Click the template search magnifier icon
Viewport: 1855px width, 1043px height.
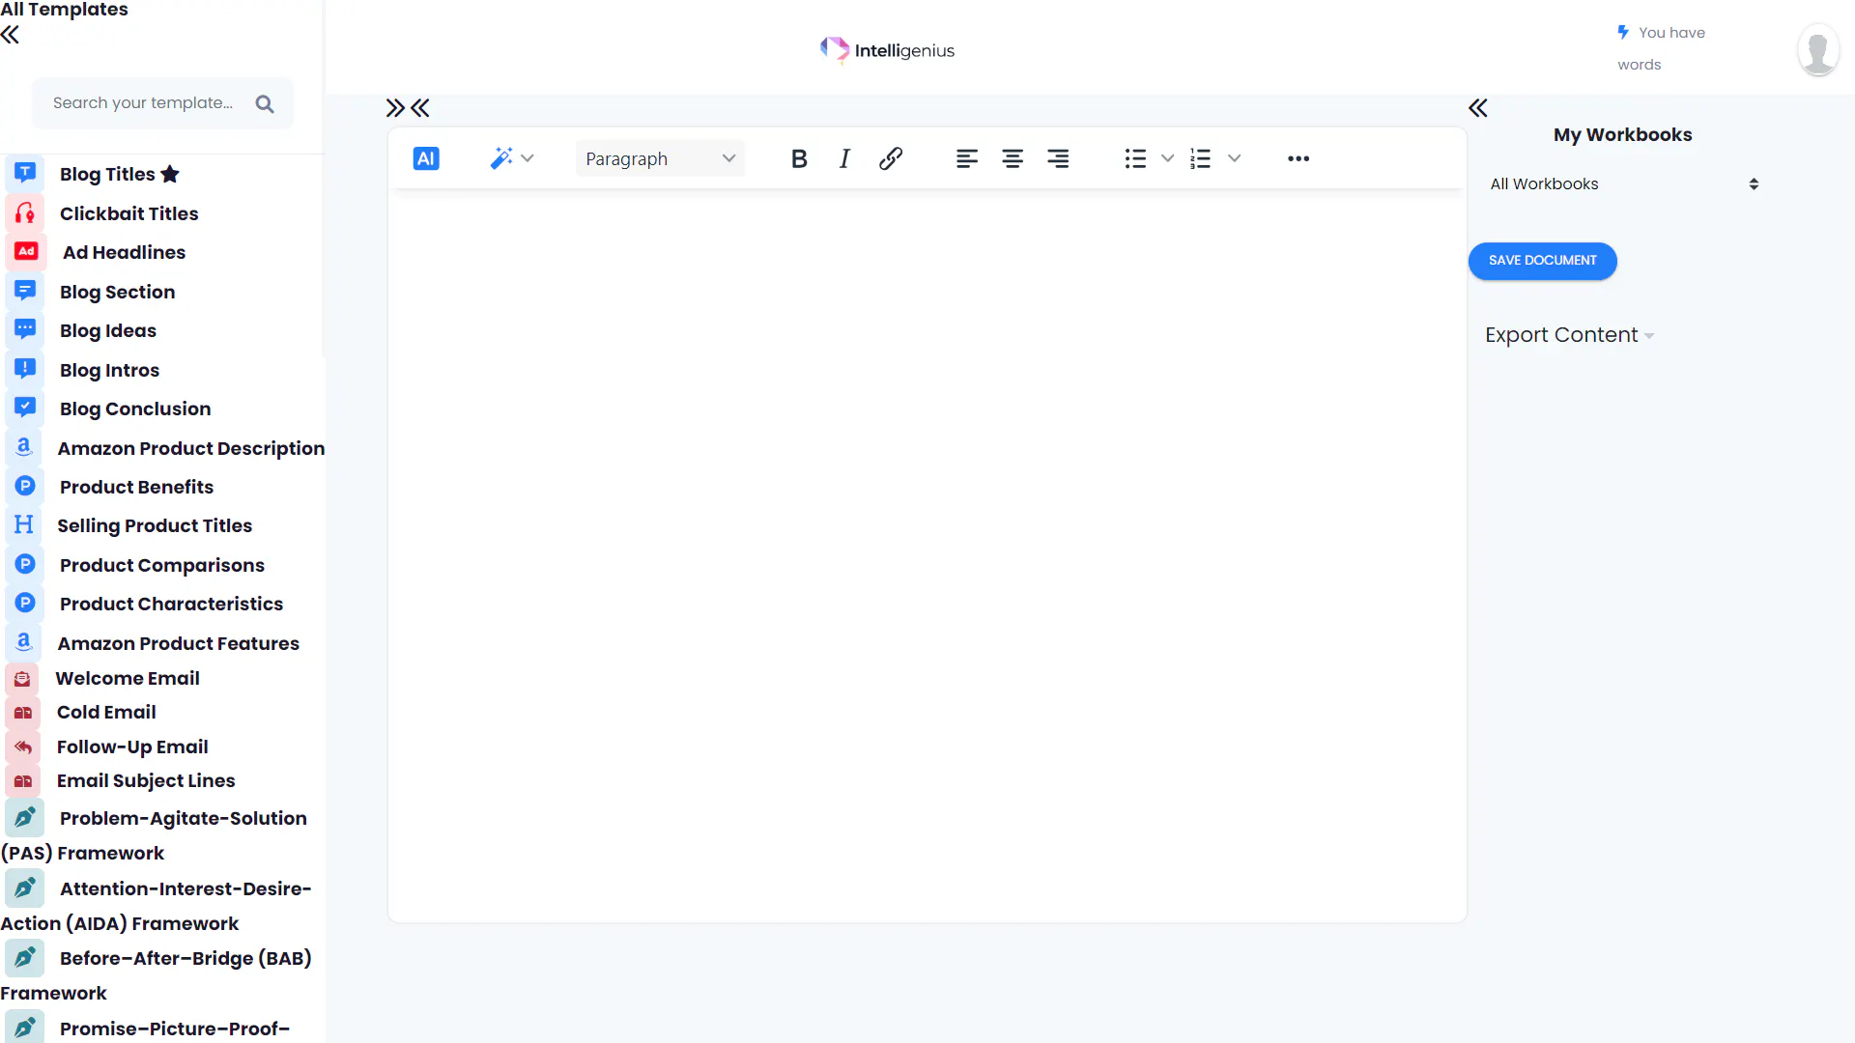coord(265,103)
